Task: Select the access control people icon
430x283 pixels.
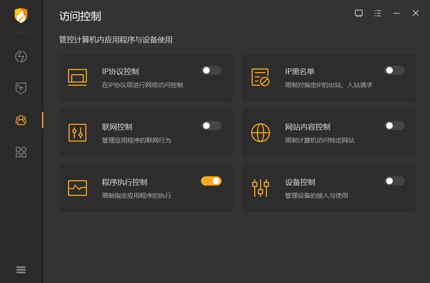Action: pyautogui.click(x=21, y=120)
